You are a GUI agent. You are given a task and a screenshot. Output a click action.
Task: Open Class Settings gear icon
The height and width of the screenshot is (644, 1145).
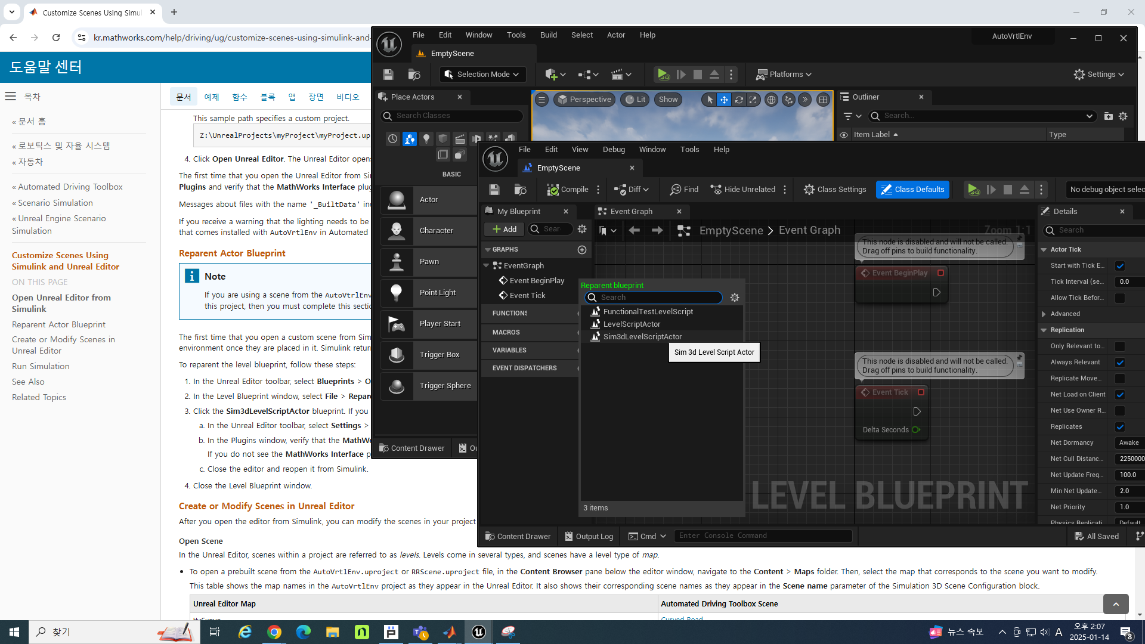point(809,190)
